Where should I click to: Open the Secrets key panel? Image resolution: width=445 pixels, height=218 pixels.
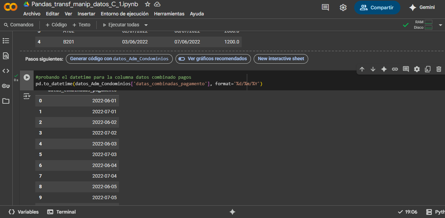pos(6,86)
